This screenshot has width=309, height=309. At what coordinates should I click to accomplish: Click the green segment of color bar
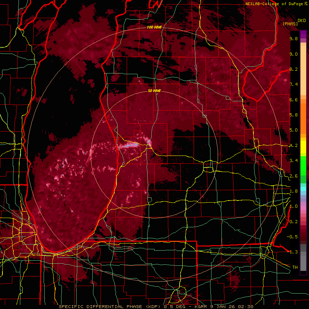click(303, 170)
